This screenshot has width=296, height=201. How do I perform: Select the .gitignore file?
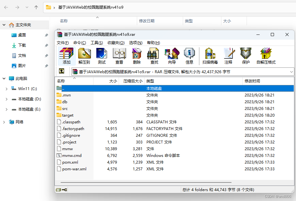[174, 135]
